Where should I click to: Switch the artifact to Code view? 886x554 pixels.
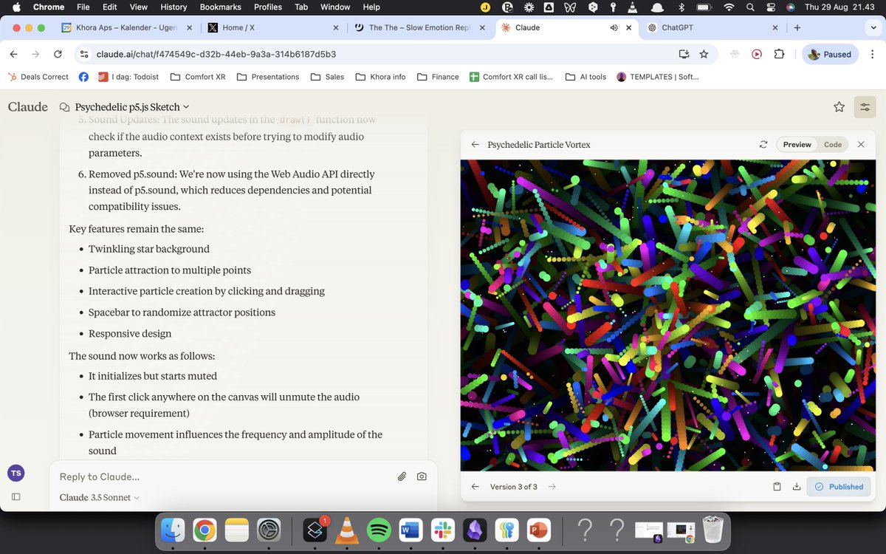click(833, 144)
